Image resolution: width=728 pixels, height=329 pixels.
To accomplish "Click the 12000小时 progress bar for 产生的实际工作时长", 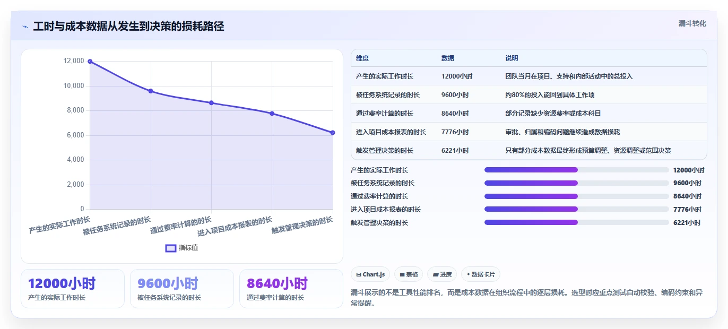I will point(577,170).
